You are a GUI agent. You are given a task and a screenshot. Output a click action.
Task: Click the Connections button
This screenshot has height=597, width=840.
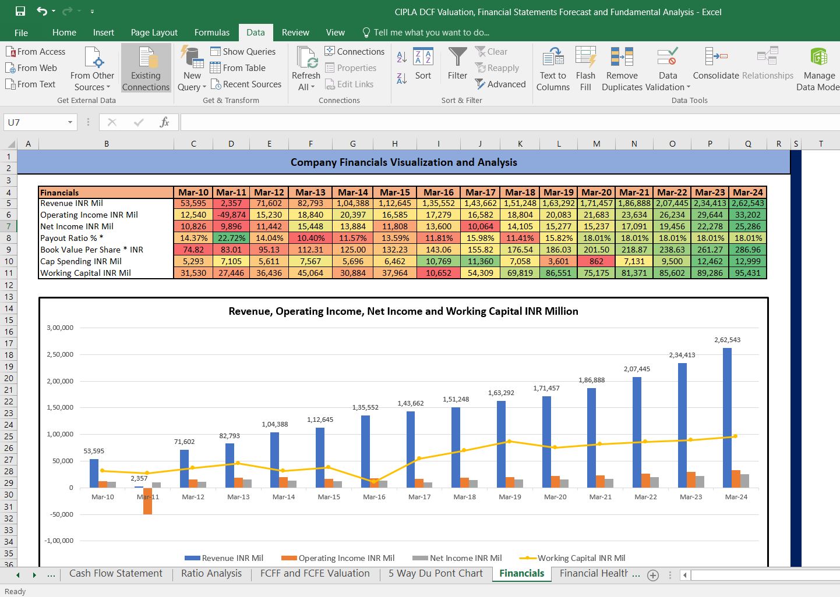(x=355, y=52)
